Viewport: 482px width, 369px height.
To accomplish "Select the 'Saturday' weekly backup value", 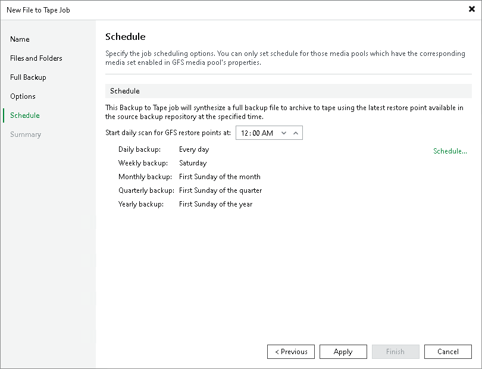I will tap(193, 163).
